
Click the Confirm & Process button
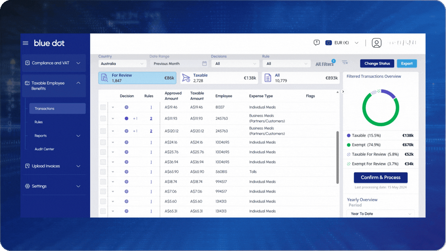coord(381,177)
